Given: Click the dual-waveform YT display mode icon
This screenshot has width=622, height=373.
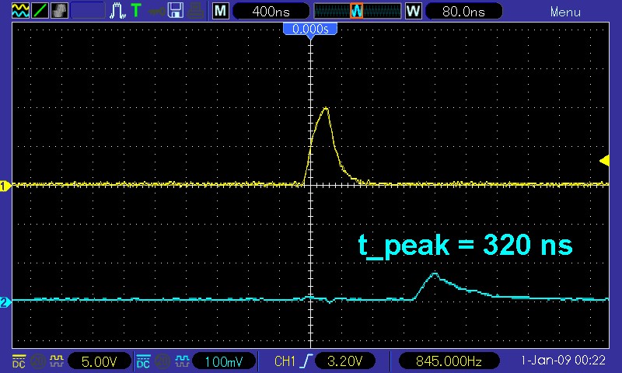Looking at the screenshot, I should (20, 10).
